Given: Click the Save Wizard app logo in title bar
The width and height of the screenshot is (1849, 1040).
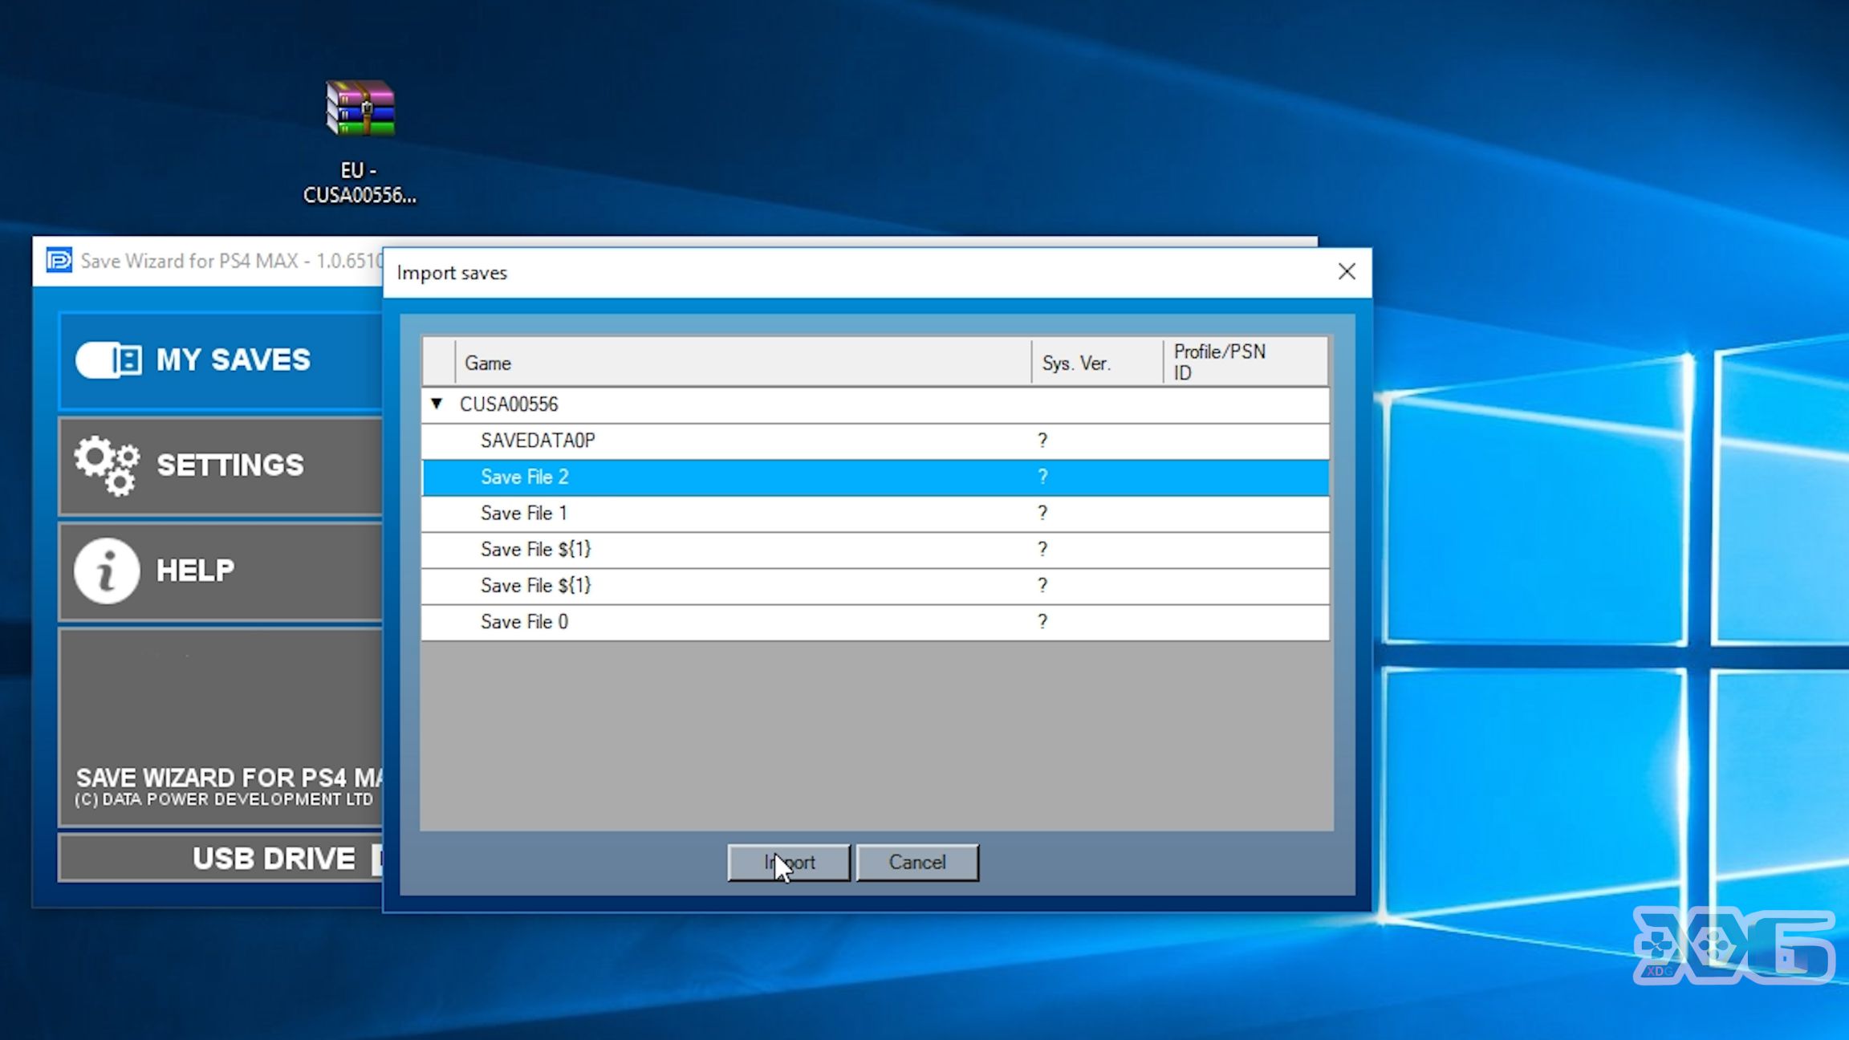Looking at the screenshot, I should coord(59,260).
